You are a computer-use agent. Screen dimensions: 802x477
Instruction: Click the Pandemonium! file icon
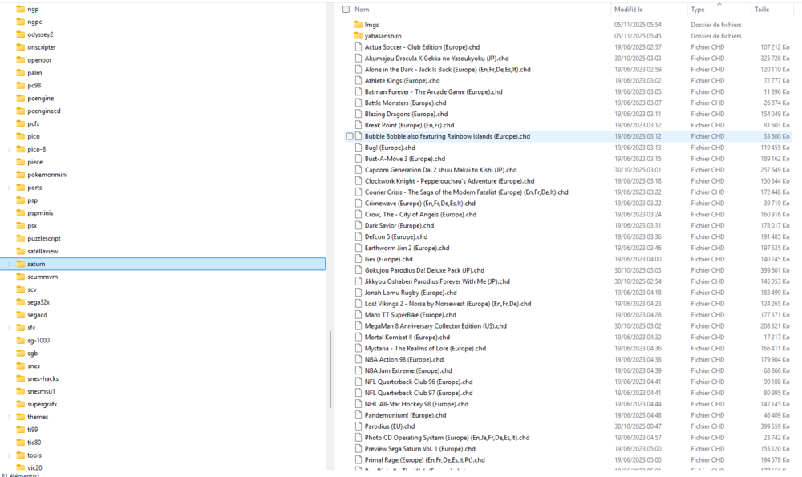tap(358, 415)
